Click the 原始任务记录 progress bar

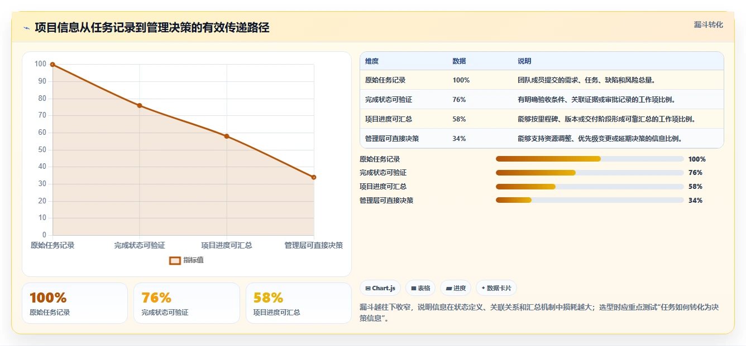[590, 159]
